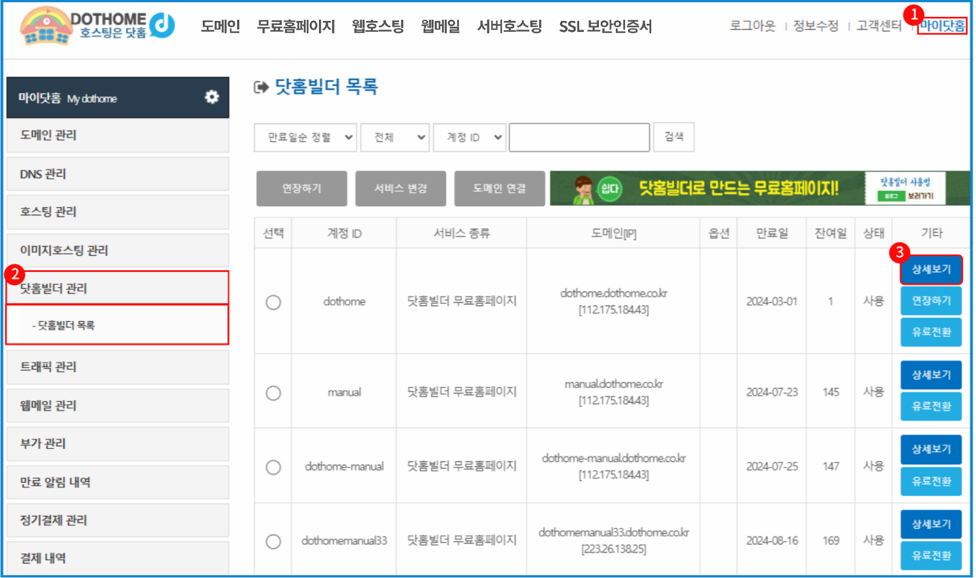Select the radio button for manual account
The width and height of the screenshot is (976, 578).
[x=273, y=393]
